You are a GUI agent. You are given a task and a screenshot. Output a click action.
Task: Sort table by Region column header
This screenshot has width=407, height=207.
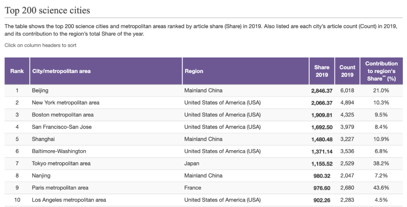[246, 71]
